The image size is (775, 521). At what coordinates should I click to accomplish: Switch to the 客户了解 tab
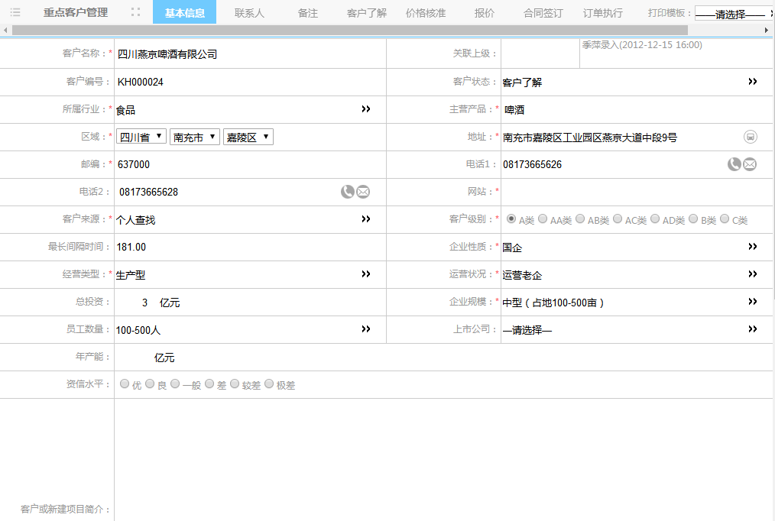tap(367, 13)
